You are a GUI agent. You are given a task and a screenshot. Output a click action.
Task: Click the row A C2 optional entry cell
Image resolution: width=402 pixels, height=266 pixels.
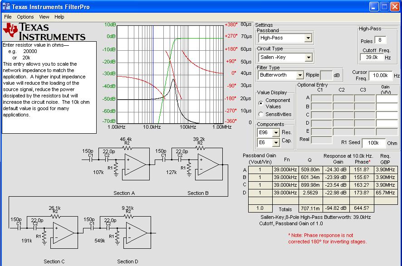343,98
